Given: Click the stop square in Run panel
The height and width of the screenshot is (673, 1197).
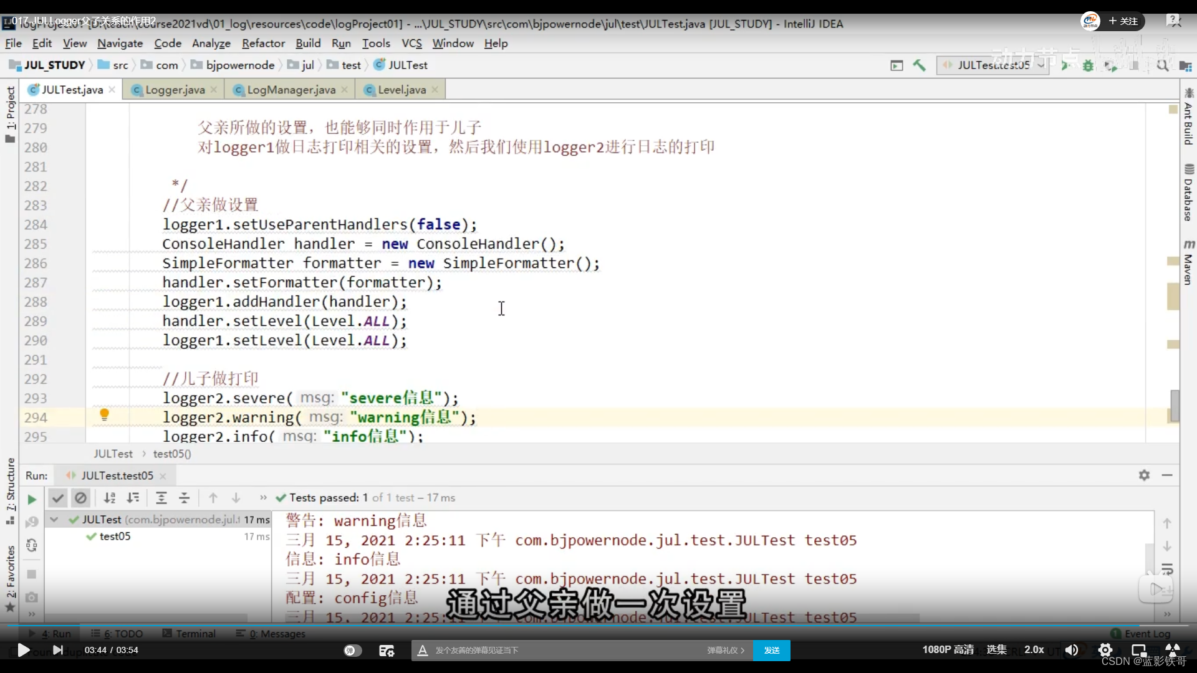Looking at the screenshot, I should click(x=32, y=574).
